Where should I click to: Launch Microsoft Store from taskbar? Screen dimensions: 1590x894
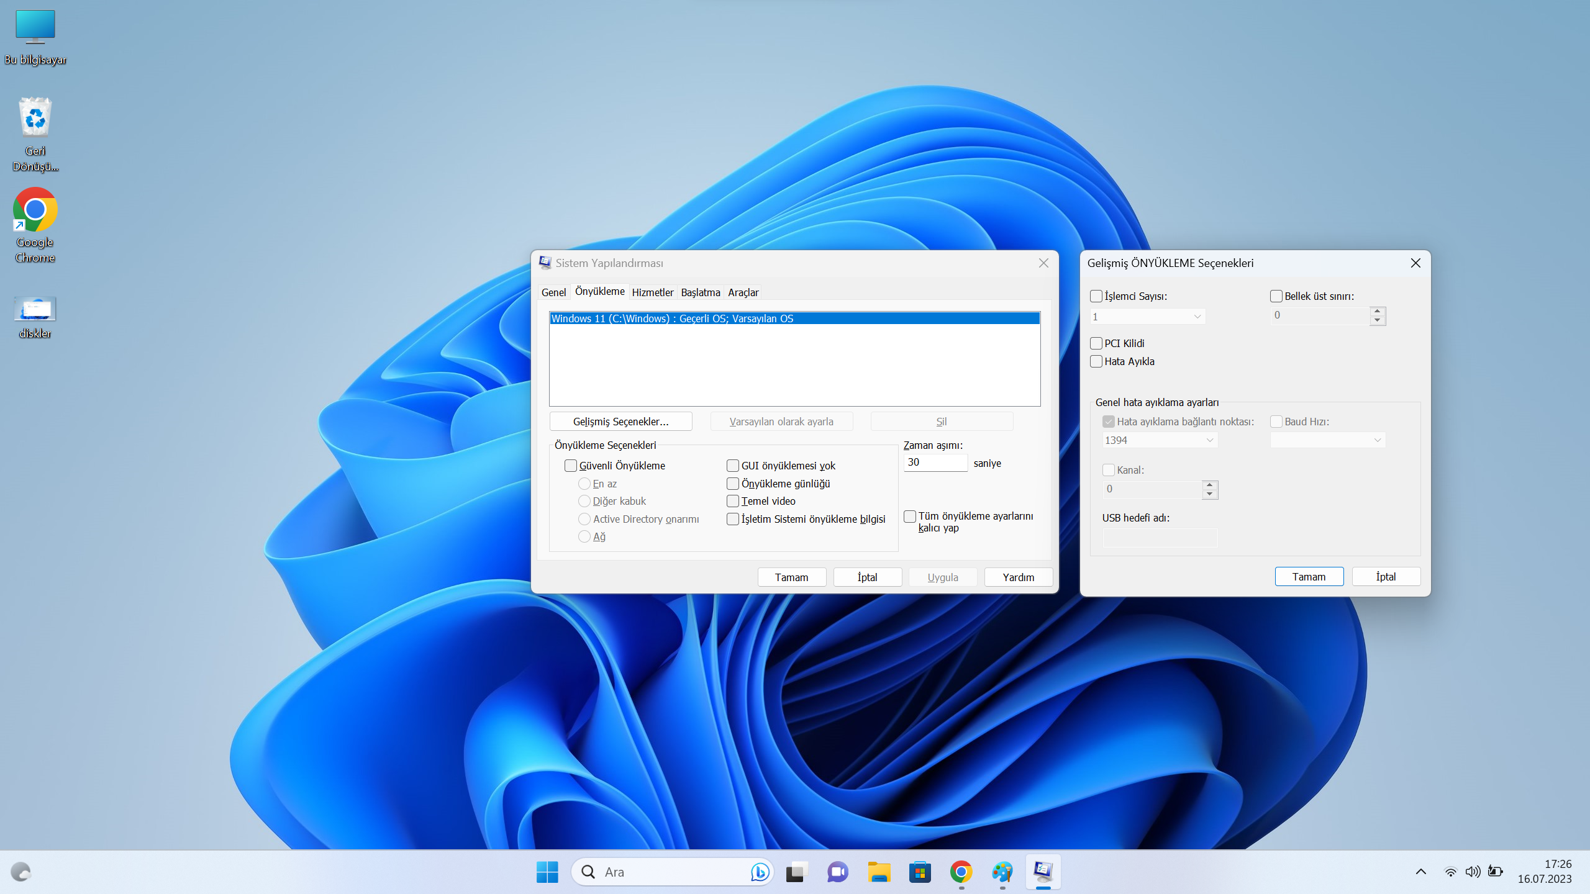click(x=920, y=872)
